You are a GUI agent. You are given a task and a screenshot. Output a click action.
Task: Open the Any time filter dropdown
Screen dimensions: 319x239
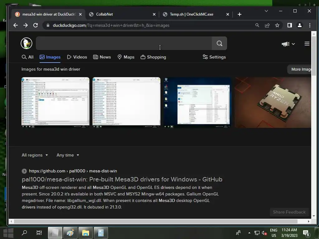tap(68, 155)
